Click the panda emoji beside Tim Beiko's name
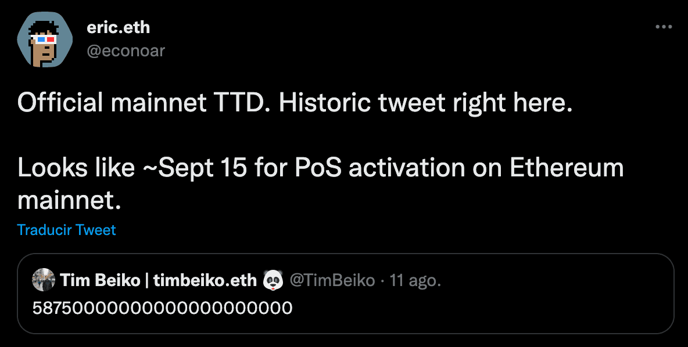The height and width of the screenshot is (347, 688). click(x=273, y=281)
